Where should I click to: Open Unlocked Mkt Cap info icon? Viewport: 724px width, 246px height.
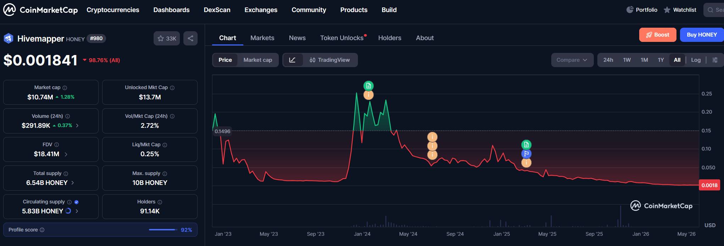coord(172,88)
